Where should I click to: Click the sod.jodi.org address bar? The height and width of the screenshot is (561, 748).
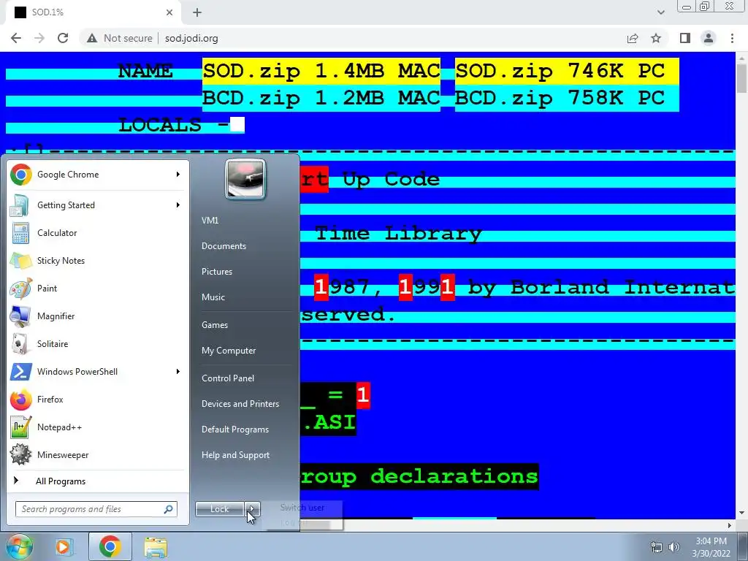[x=191, y=38]
